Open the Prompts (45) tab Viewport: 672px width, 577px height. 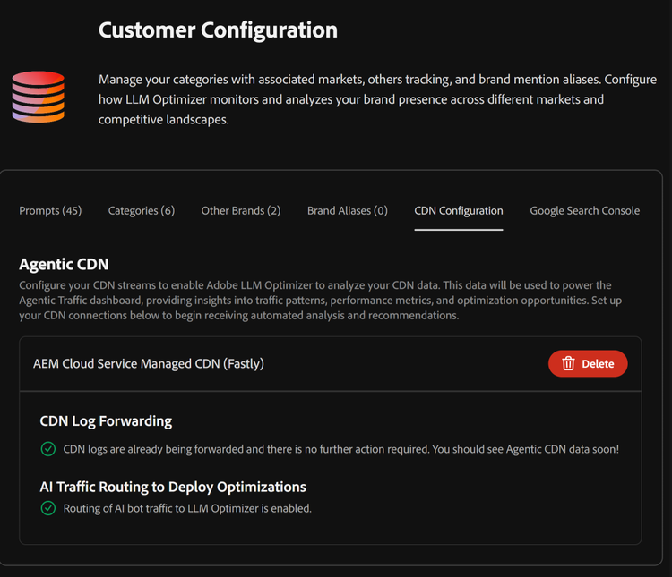coord(50,210)
